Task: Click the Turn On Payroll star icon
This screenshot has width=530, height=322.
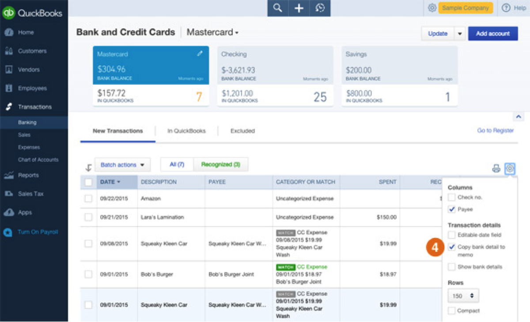Action: (x=8, y=232)
